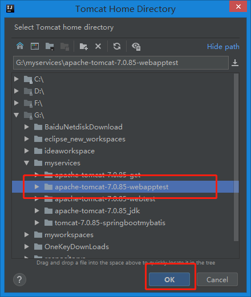
Task: Click inside the directory path text field
Action: pyautogui.click(x=121, y=63)
